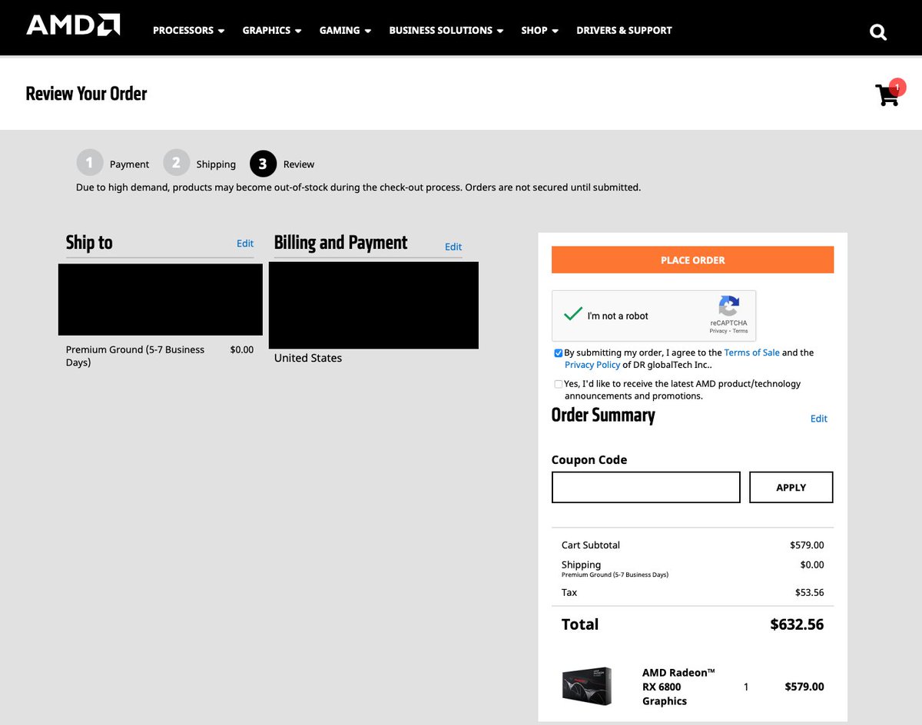Expand the Business Solutions menu
Image resolution: width=922 pixels, height=725 pixels.
(x=446, y=31)
